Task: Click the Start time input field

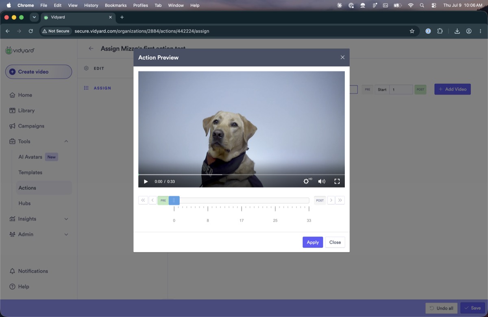Action: point(401,90)
